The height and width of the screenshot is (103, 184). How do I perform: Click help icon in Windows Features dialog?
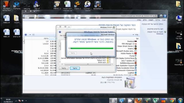click(60, 32)
